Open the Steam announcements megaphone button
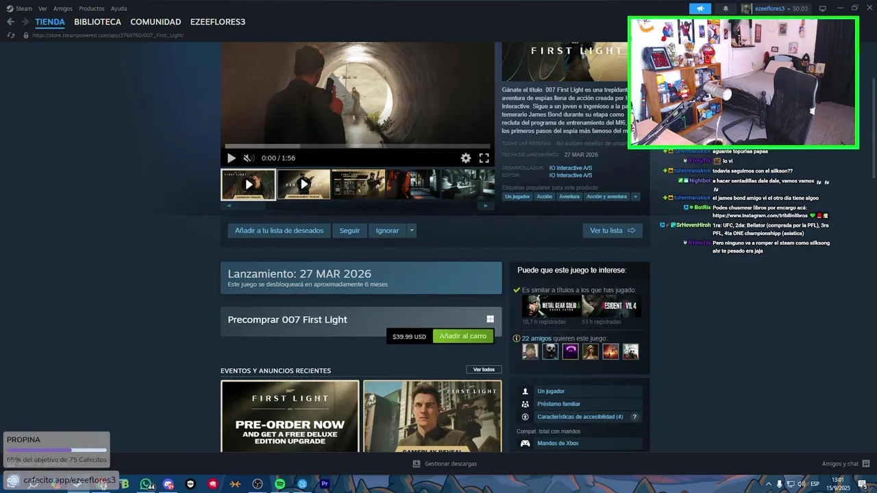The height and width of the screenshot is (493, 877). pyautogui.click(x=700, y=9)
